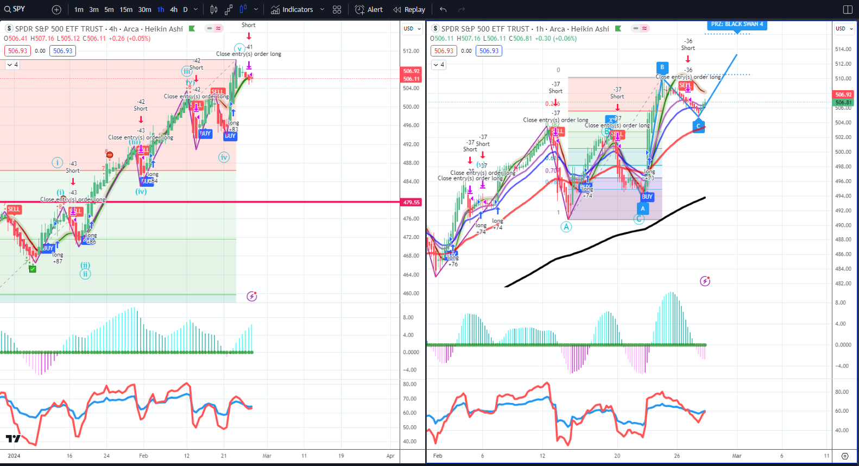Viewport: 859px width, 466px height.
Task: Select the red 479.55 horizontal line price label
Action: tap(411, 202)
